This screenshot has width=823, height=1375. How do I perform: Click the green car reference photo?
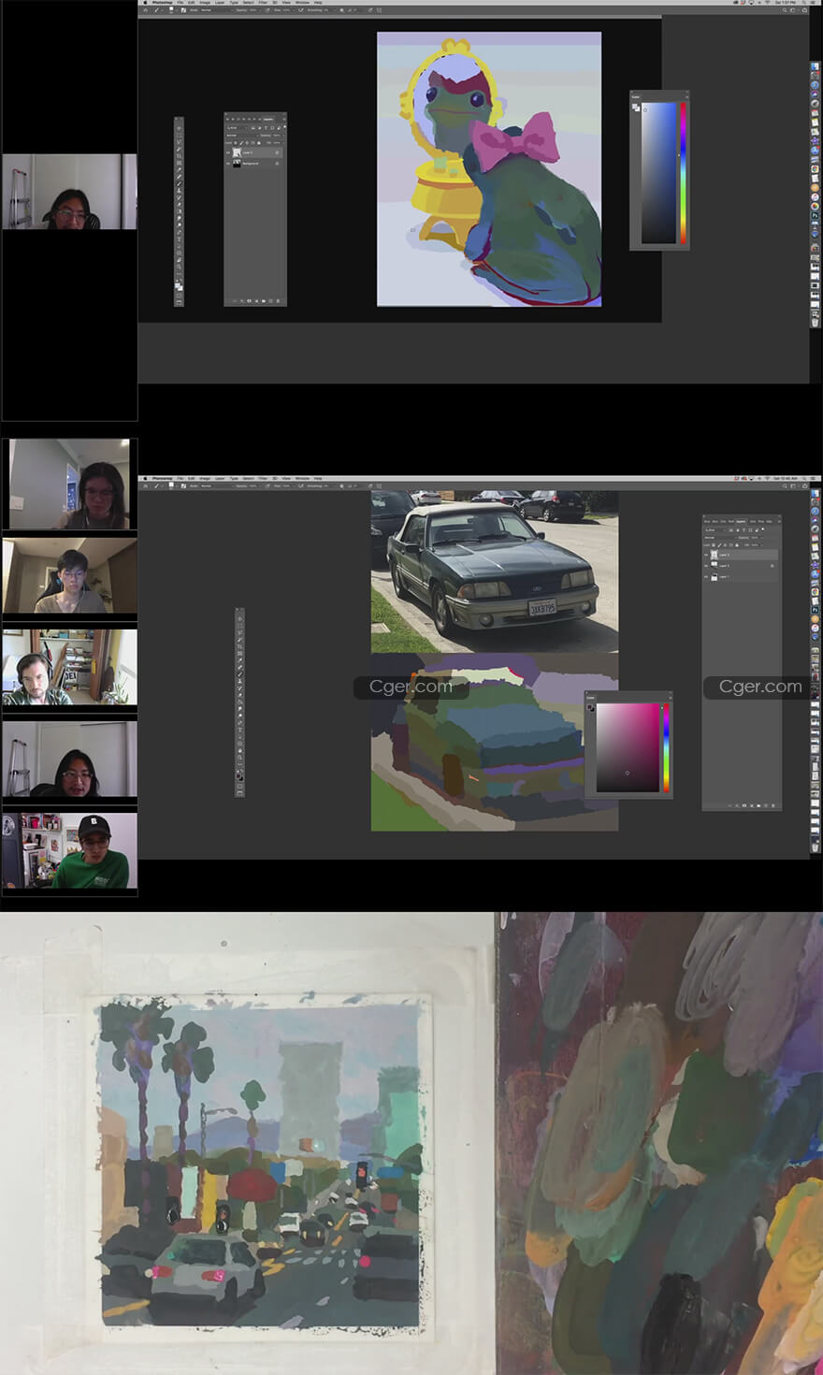(495, 572)
